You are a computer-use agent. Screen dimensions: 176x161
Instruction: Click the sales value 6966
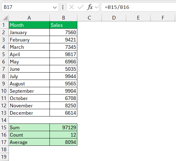[64, 62]
